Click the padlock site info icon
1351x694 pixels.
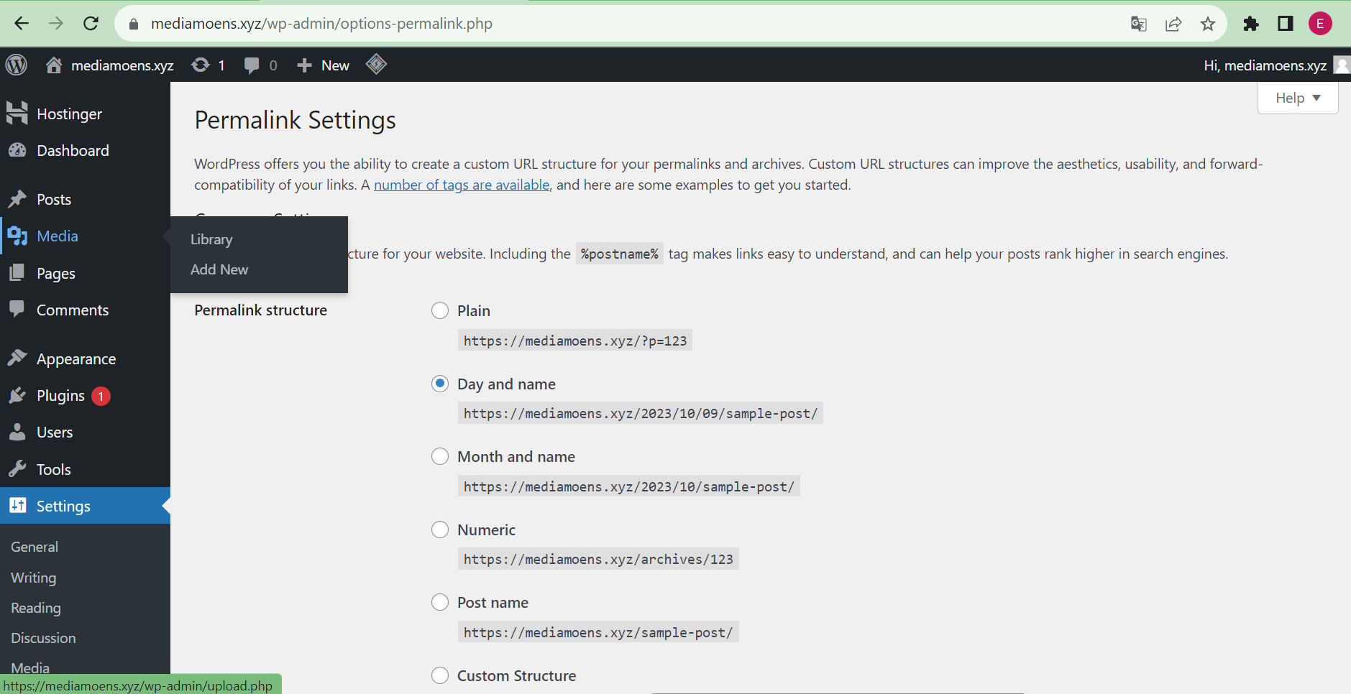[x=133, y=24]
